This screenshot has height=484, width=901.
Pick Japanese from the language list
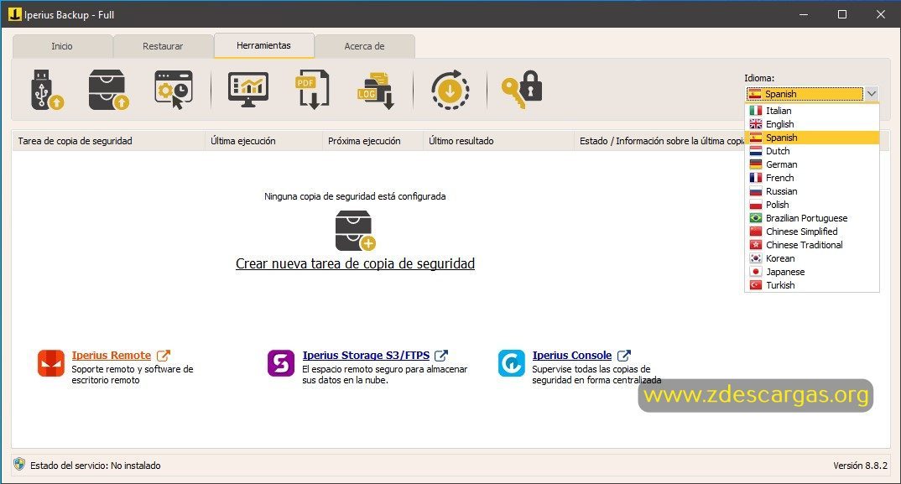click(x=812, y=272)
